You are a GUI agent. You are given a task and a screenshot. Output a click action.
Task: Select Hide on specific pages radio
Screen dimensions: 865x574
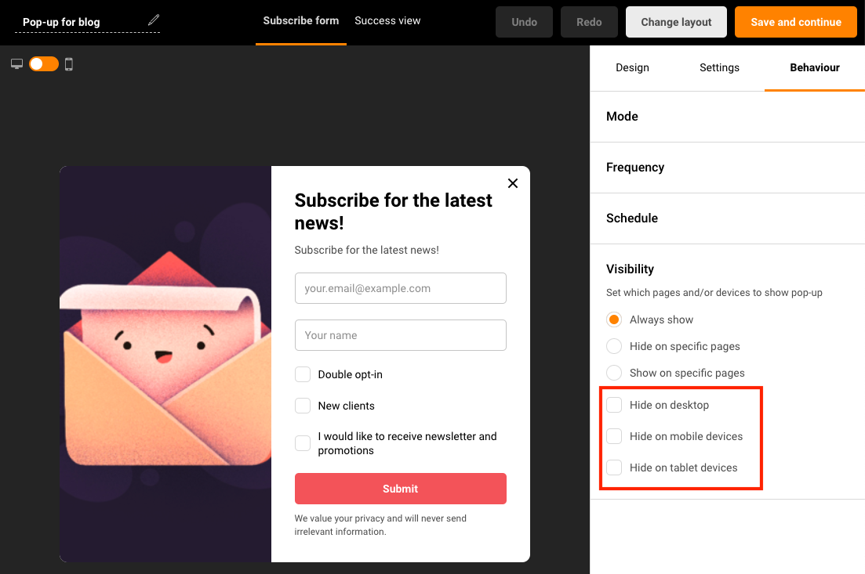click(x=615, y=346)
